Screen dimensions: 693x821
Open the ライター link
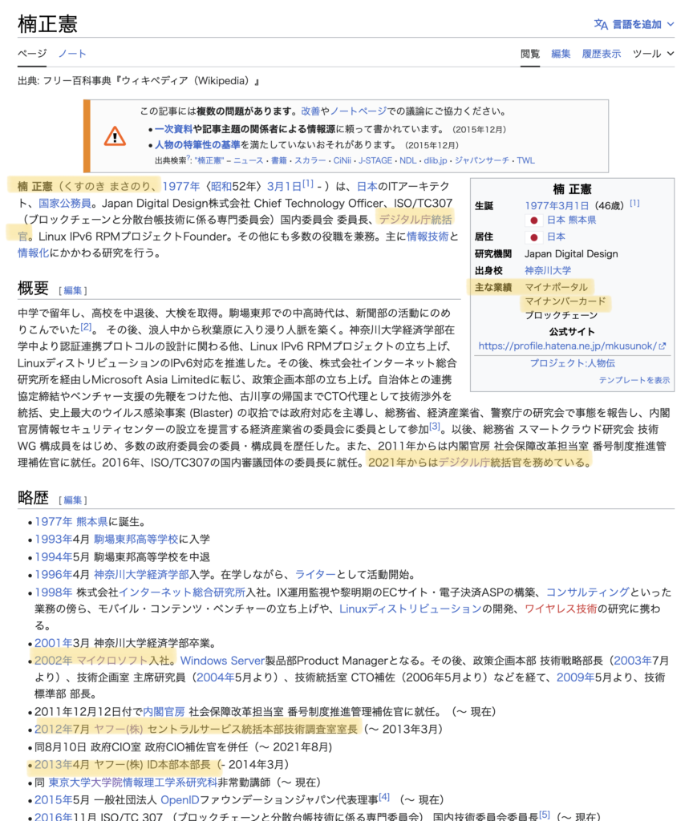tap(315, 574)
